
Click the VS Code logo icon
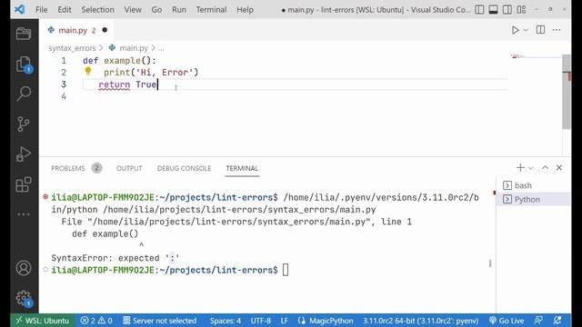pos(19,9)
